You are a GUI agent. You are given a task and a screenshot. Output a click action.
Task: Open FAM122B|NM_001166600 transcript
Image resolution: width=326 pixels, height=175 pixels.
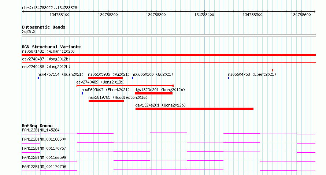tap(44, 139)
